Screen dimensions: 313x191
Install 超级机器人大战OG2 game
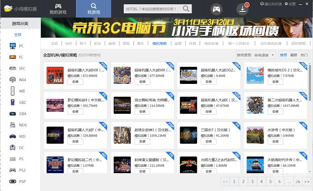point(209,82)
